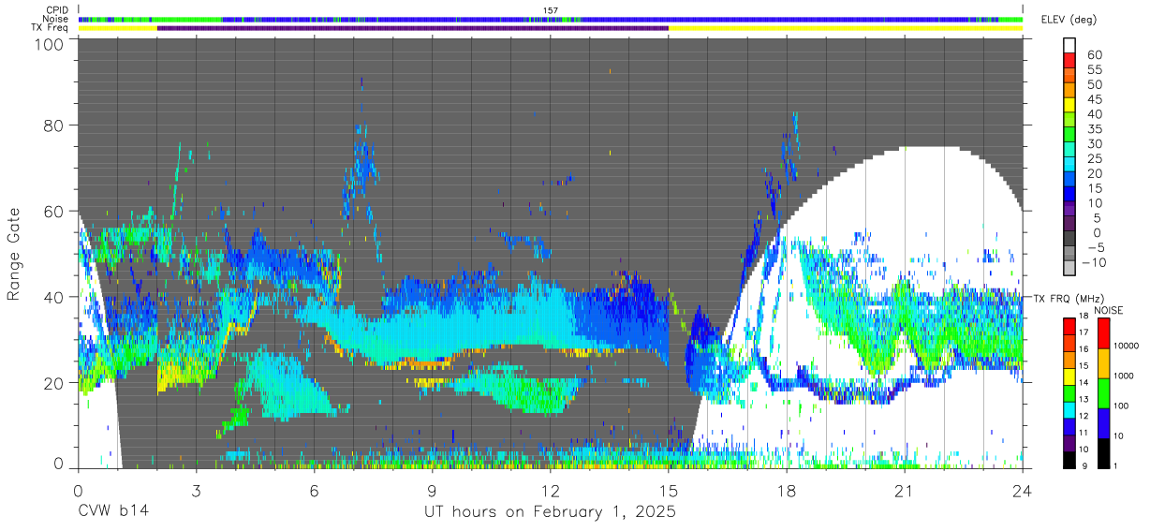1150x531 pixels.
Task: Click the 15 tick on UT hours axis
Action: pyautogui.click(x=669, y=489)
